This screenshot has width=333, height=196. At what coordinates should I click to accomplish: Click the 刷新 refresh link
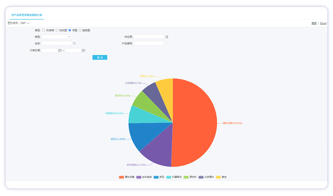314,23
